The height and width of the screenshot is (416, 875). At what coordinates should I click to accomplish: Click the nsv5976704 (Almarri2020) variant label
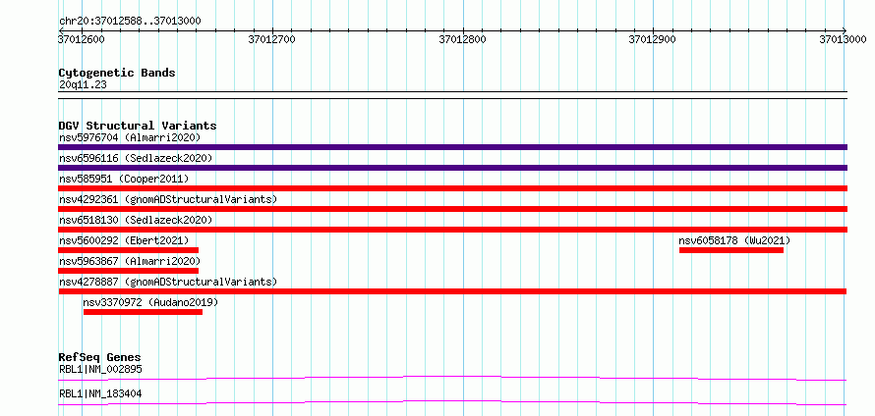pos(130,137)
